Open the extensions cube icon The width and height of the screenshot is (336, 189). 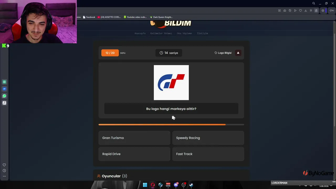click(x=323, y=10)
